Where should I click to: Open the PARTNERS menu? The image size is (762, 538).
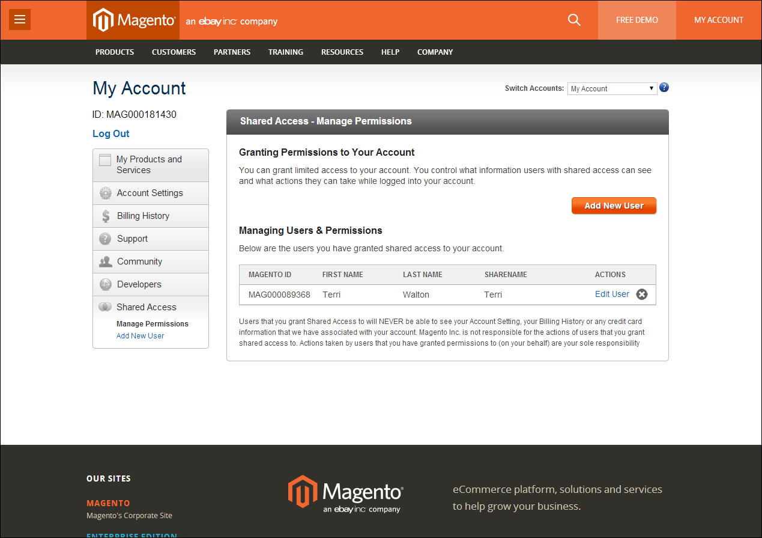[x=232, y=52]
